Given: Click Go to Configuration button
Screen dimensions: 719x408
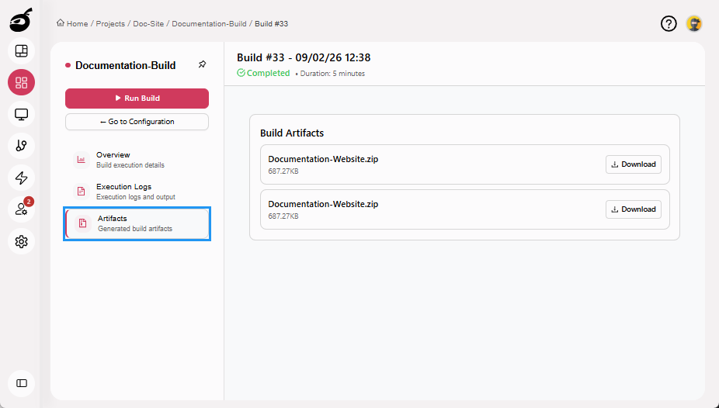Looking at the screenshot, I should (137, 122).
